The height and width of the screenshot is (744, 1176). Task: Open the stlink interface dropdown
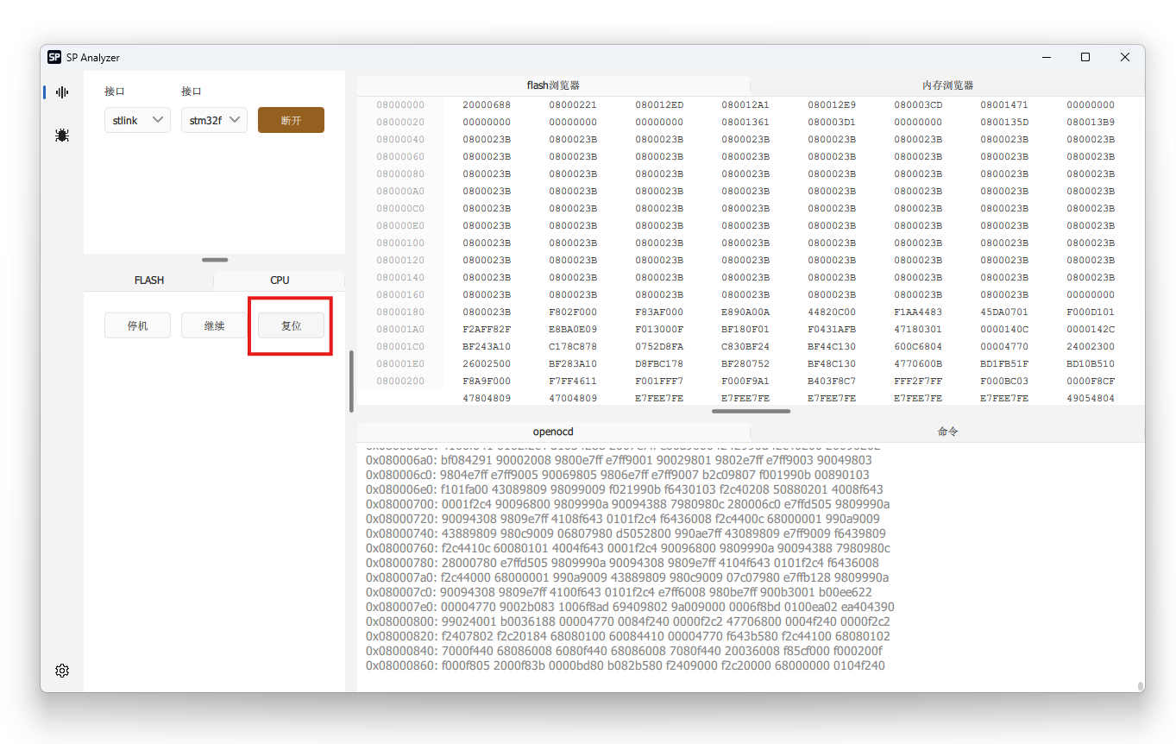click(x=137, y=121)
